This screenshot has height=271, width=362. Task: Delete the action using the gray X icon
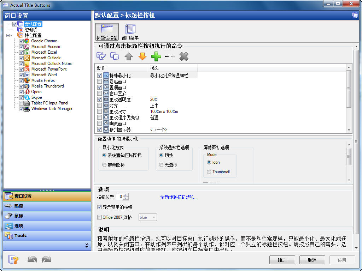pos(183,56)
